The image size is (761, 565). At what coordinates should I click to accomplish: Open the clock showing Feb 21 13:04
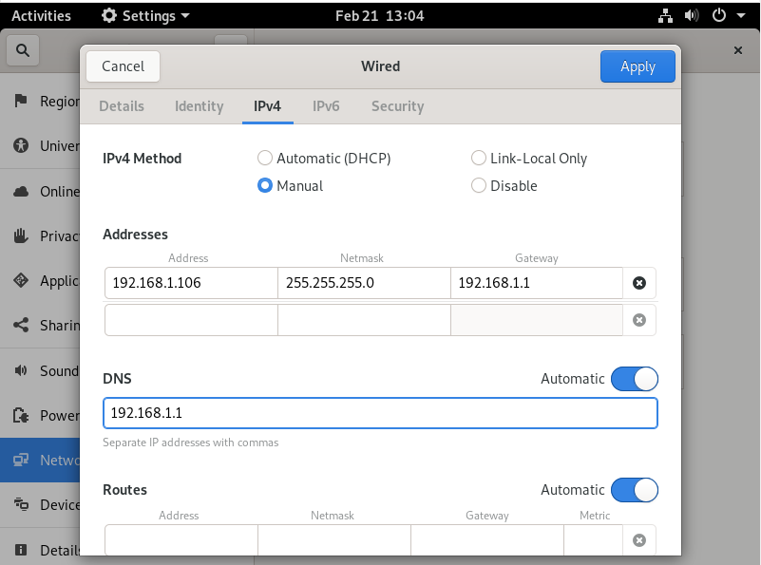point(379,16)
